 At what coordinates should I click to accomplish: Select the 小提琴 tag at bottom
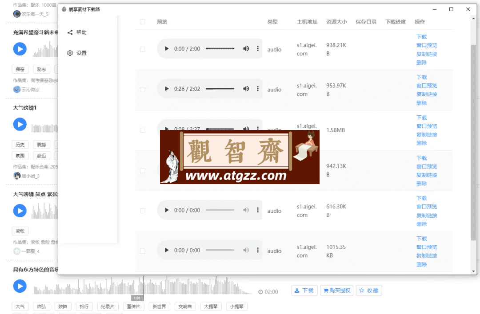coord(236,306)
